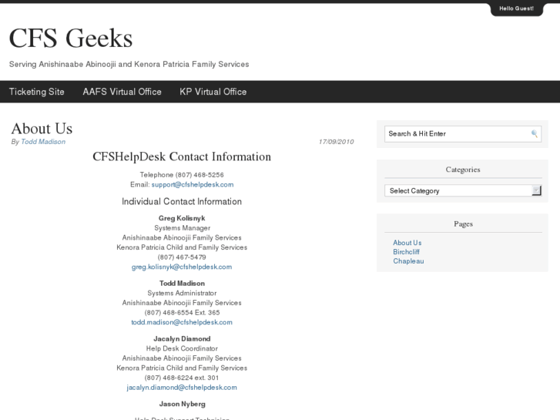
Task: Open Birchcliff page link
Action: tap(407, 252)
